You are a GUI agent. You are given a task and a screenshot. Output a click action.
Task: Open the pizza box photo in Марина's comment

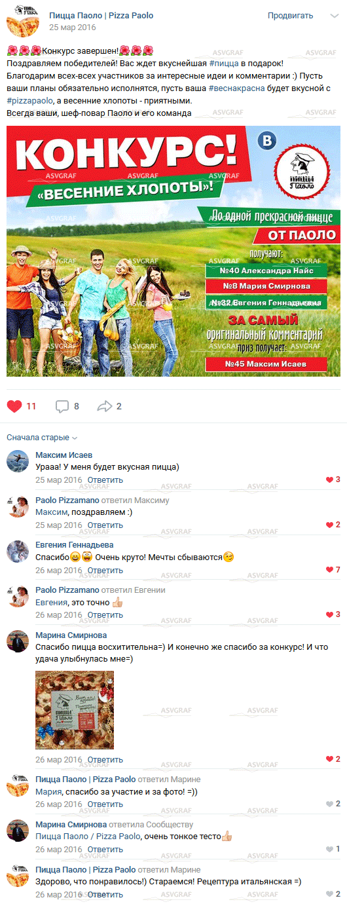click(x=75, y=710)
